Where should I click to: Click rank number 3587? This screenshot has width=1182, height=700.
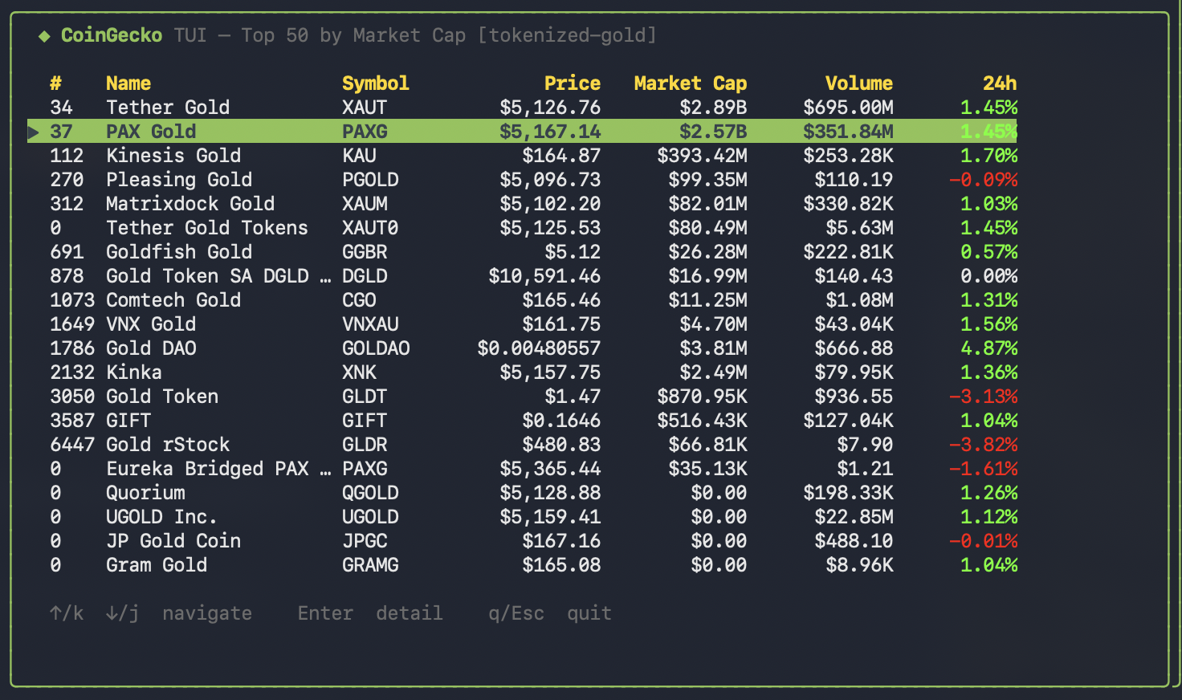click(72, 421)
